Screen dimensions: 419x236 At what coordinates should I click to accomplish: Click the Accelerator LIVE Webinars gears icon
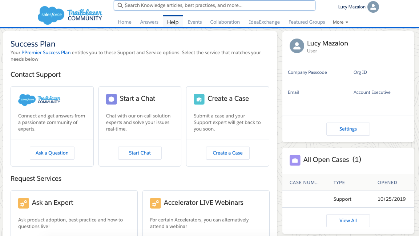(155, 203)
